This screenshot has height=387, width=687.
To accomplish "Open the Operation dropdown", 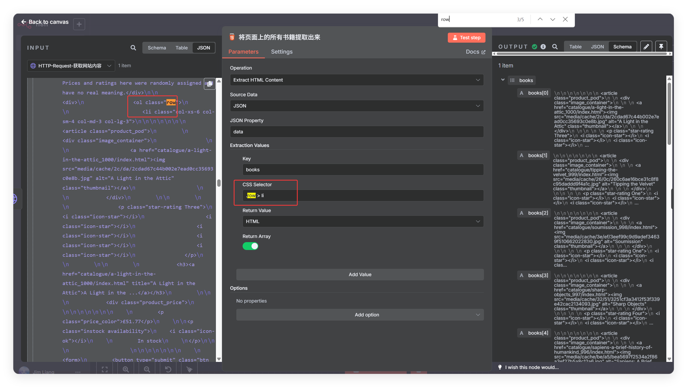I will pos(356,80).
